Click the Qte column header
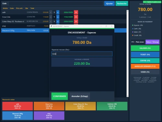Image resolution: width=162 pixels, height=122 pixels. (27, 8)
